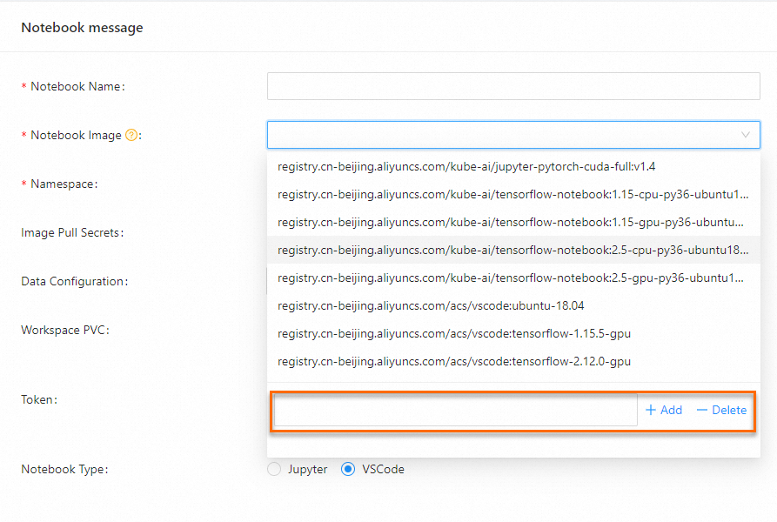Click the Token label
Image resolution: width=777 pixels, height=522 pixels.
coord(39,399)
